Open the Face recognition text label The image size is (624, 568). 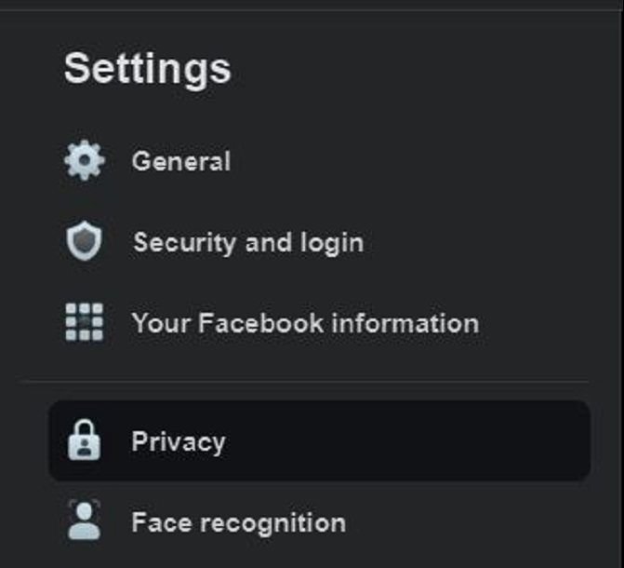238,521
